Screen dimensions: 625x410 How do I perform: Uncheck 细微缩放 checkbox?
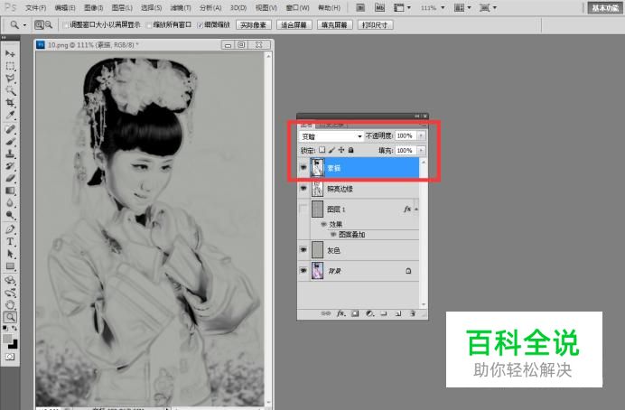[x=201, y=25]
